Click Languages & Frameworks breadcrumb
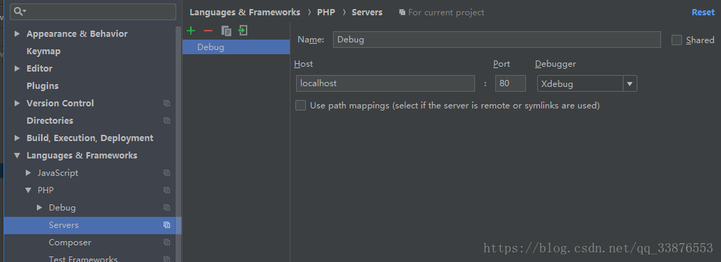 [245, 13]
